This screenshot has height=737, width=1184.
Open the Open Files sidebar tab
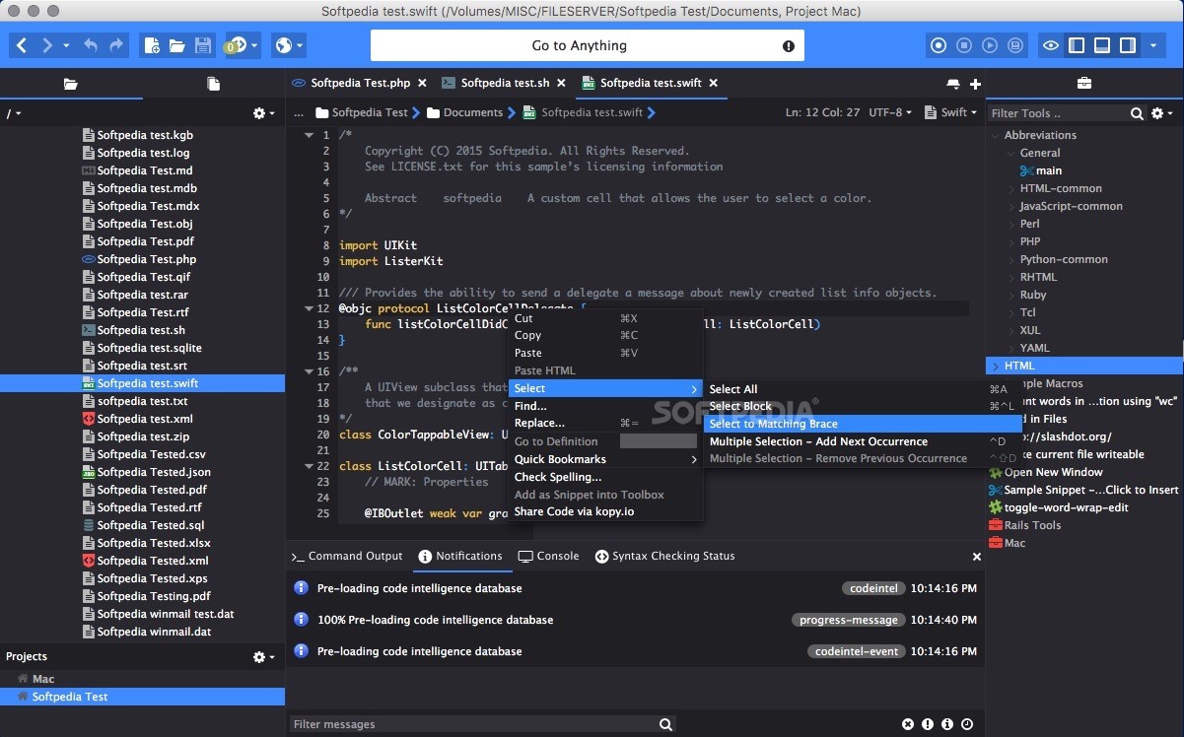point(213,84)
